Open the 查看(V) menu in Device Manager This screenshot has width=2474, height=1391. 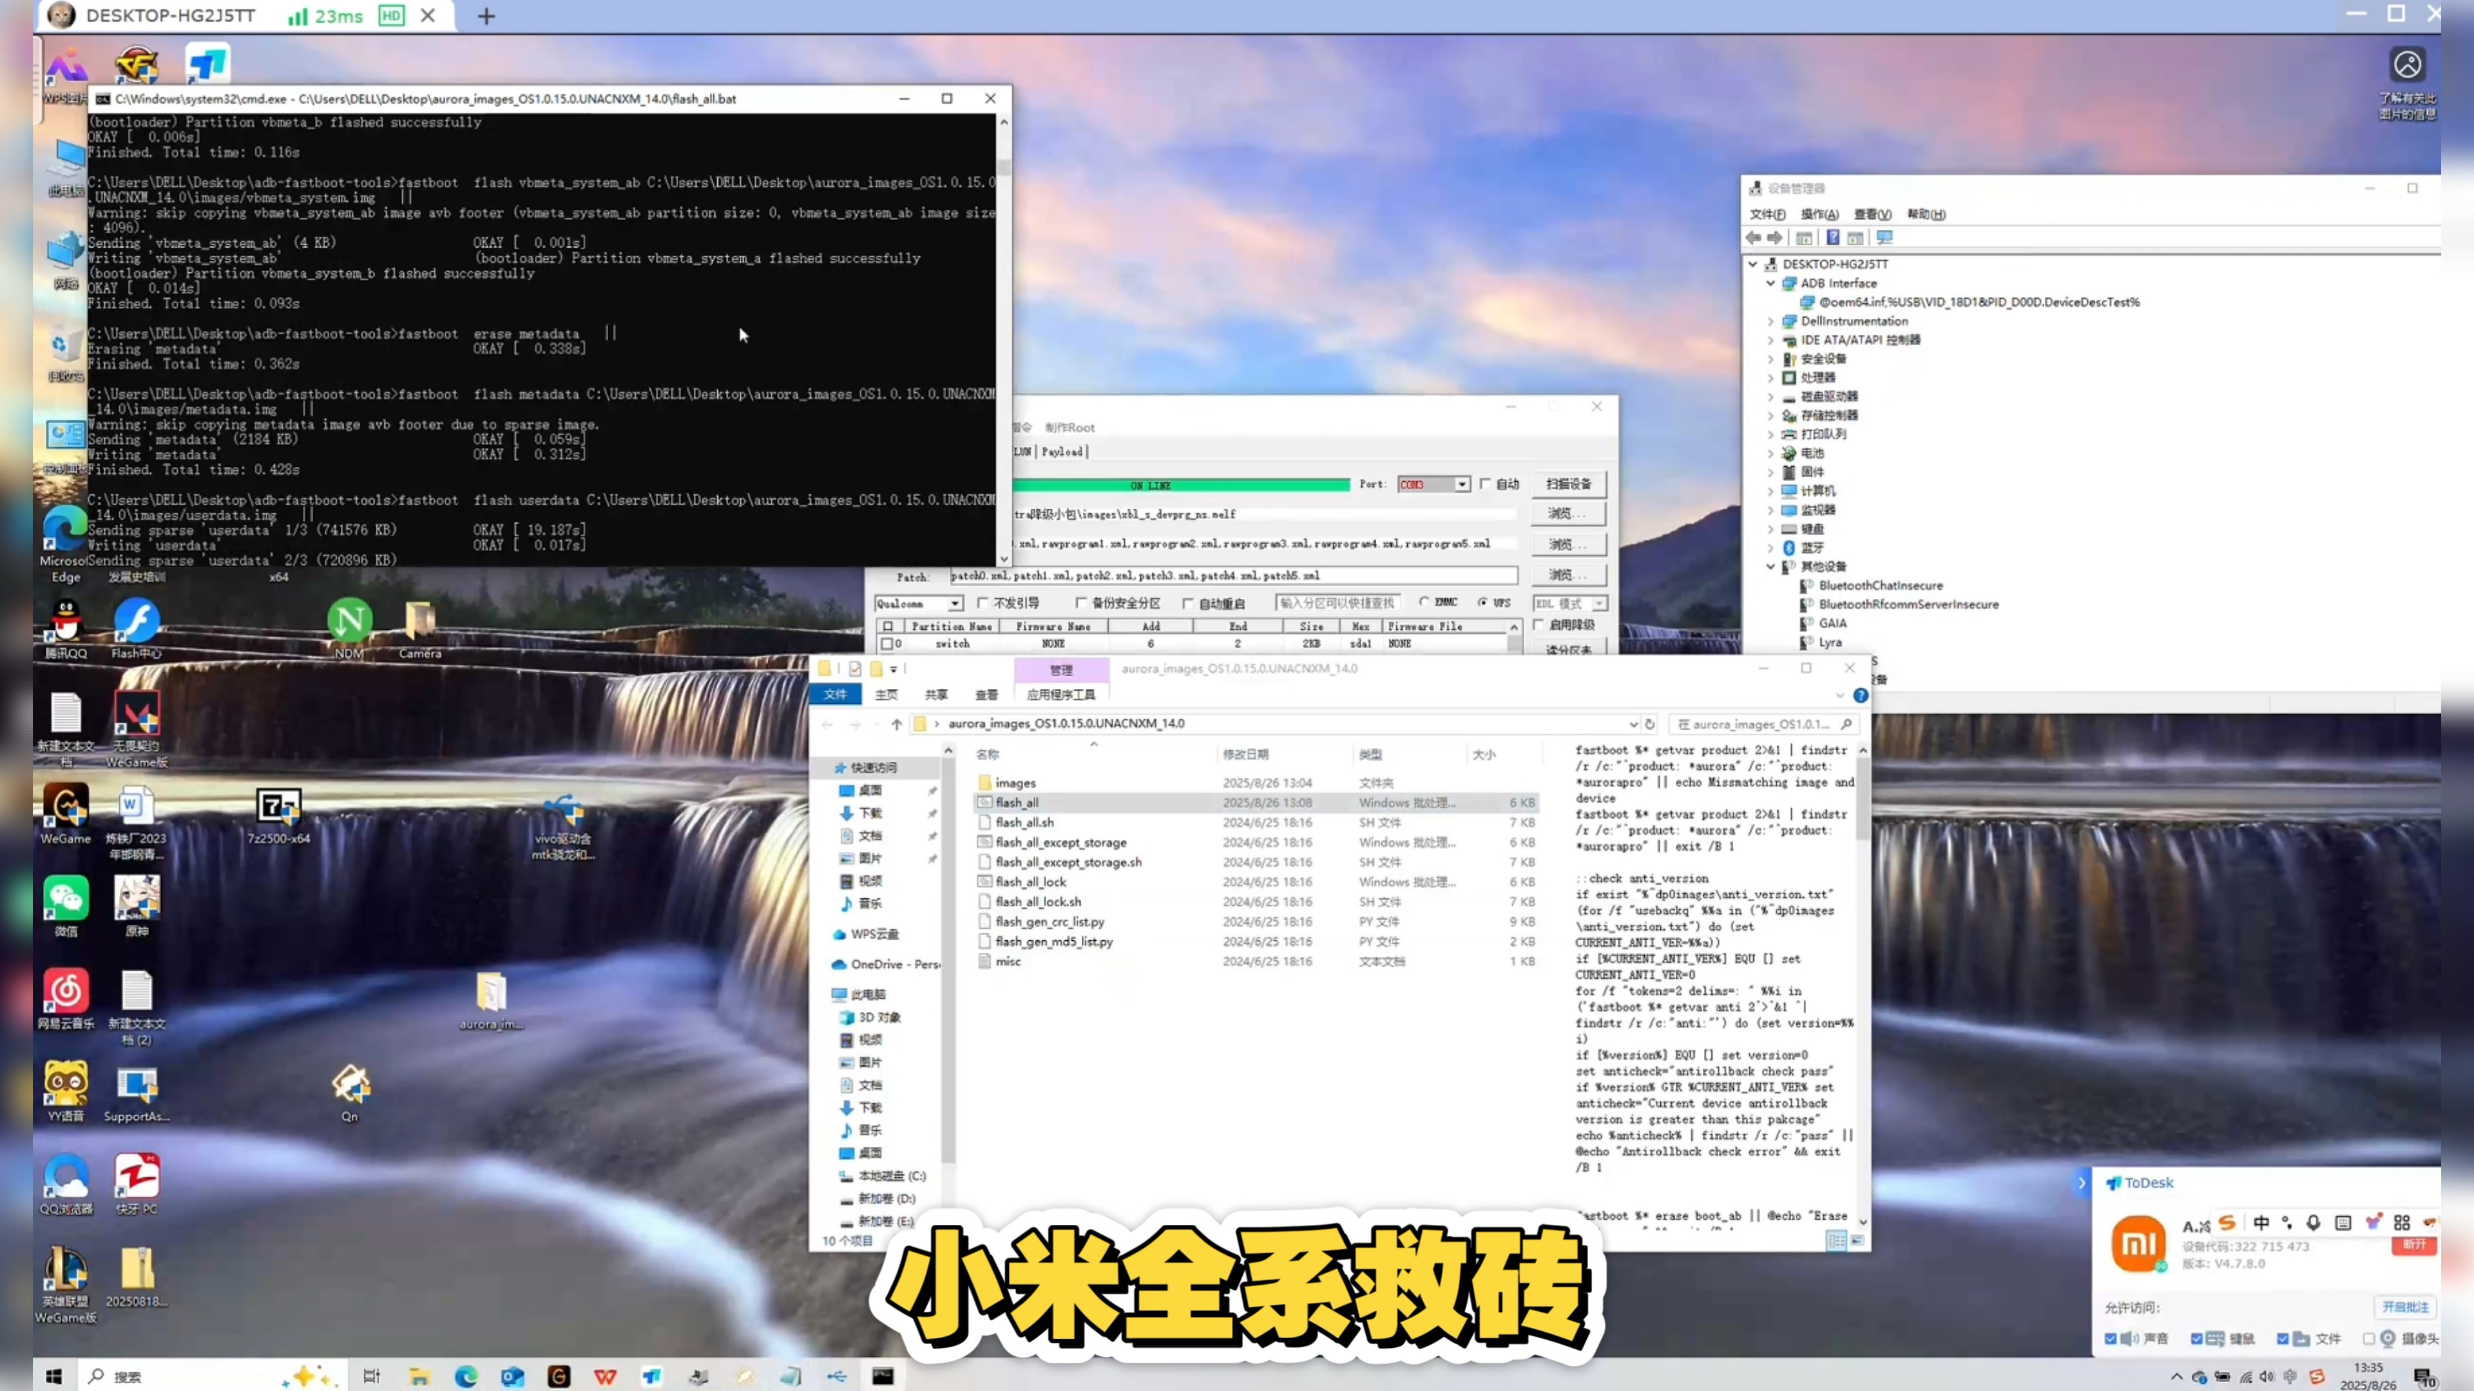point(1872,214)
